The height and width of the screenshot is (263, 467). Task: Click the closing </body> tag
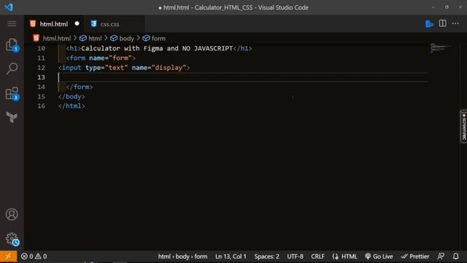click(x=72, y=96)
